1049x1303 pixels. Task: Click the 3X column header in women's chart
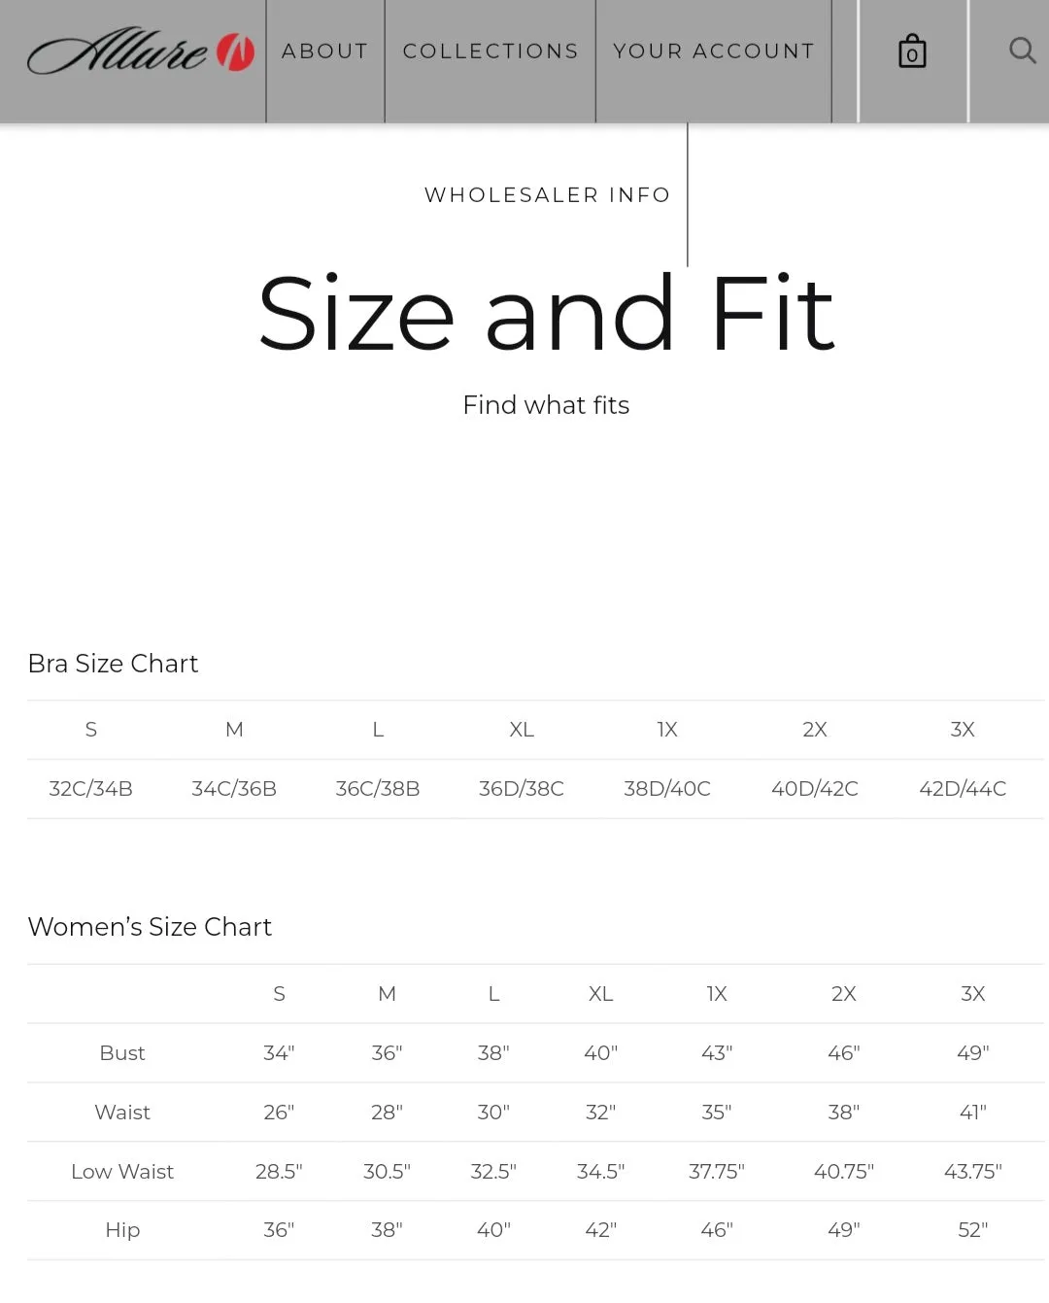[973, 994]
